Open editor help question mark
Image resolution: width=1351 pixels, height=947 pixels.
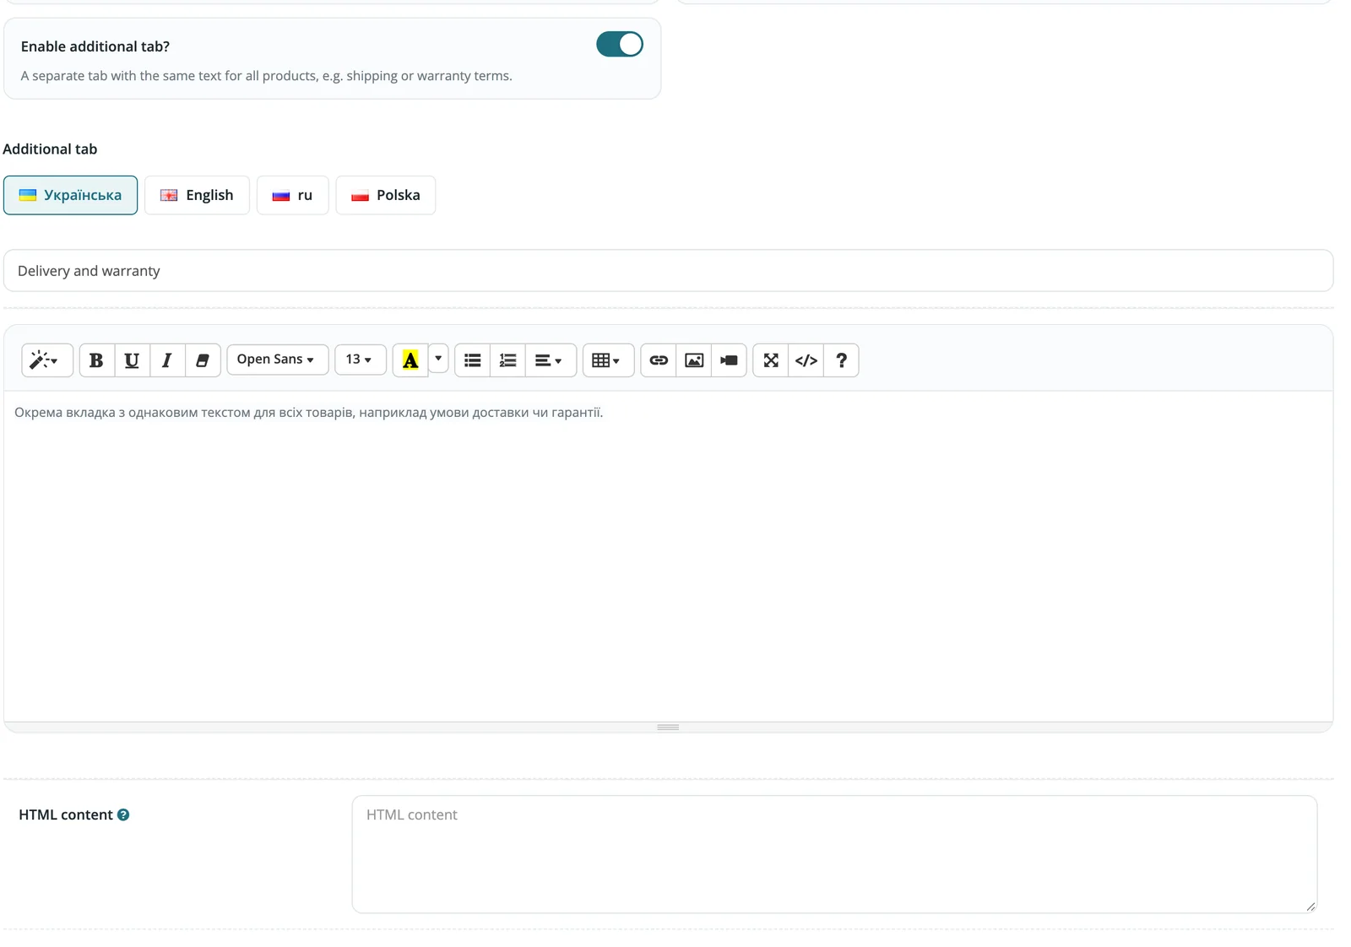(841, 360)
